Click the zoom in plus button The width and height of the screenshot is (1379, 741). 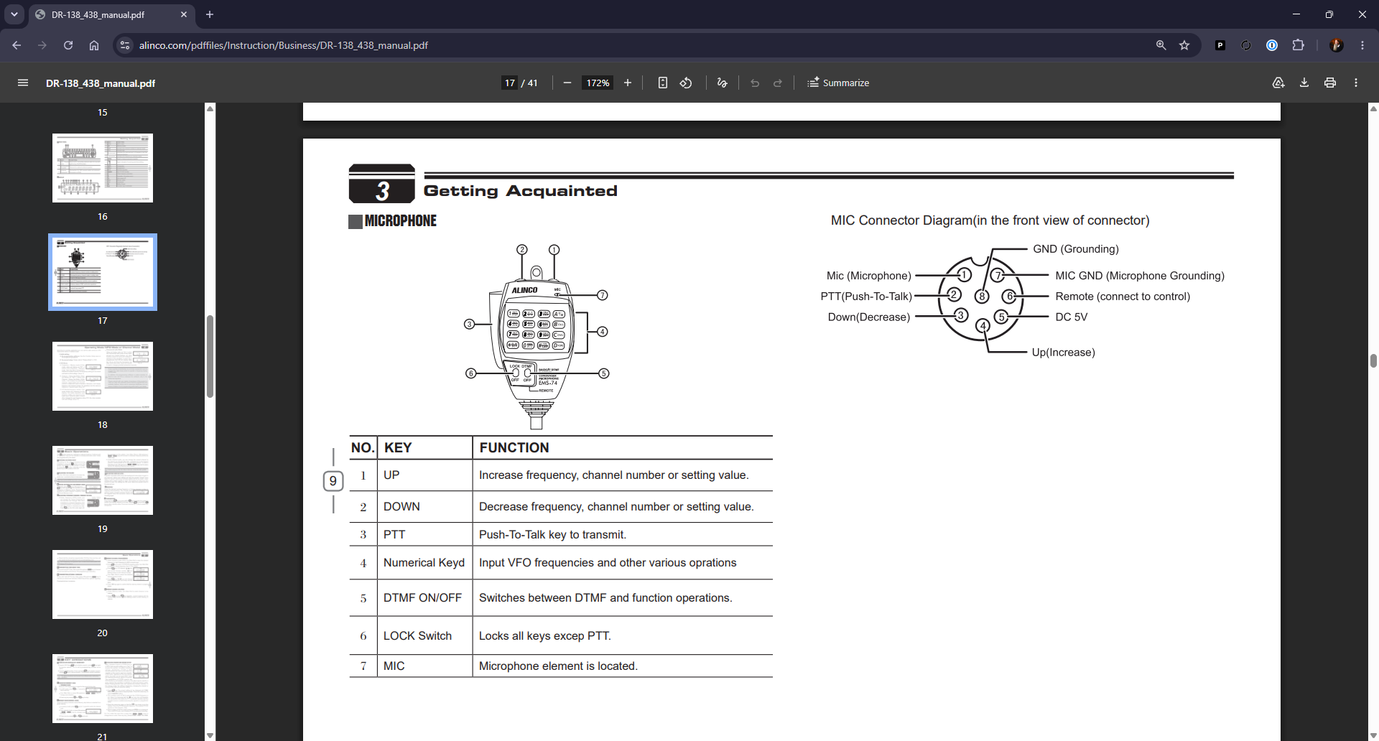628,83
